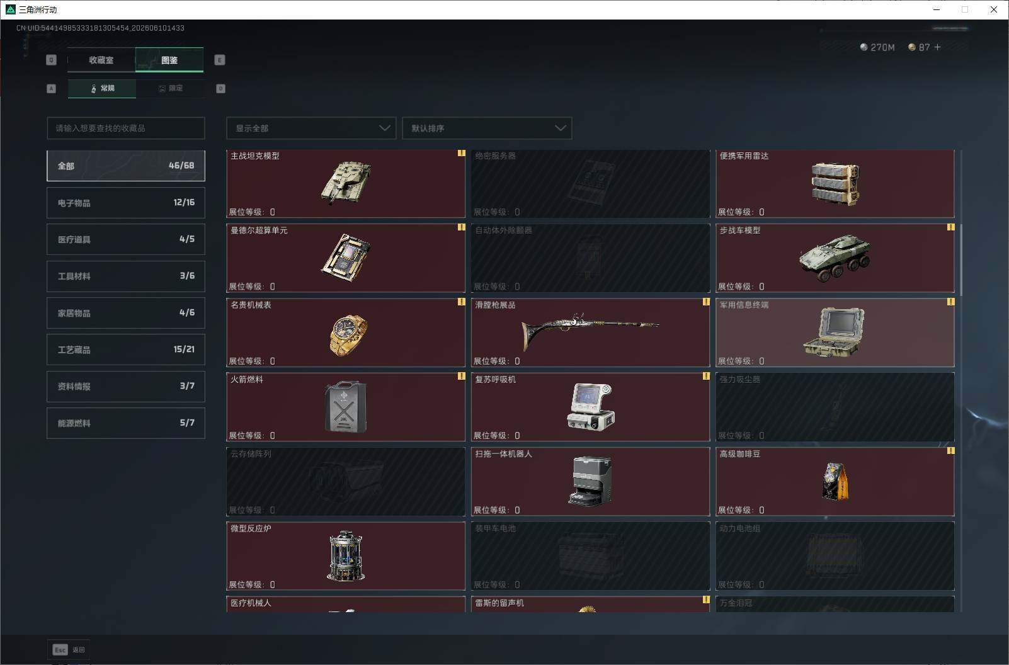Image resolution: width=1009 pixels, height=665 pixels.
Task: Click the premium coffee beans bag icon
Action: (835, 481)
